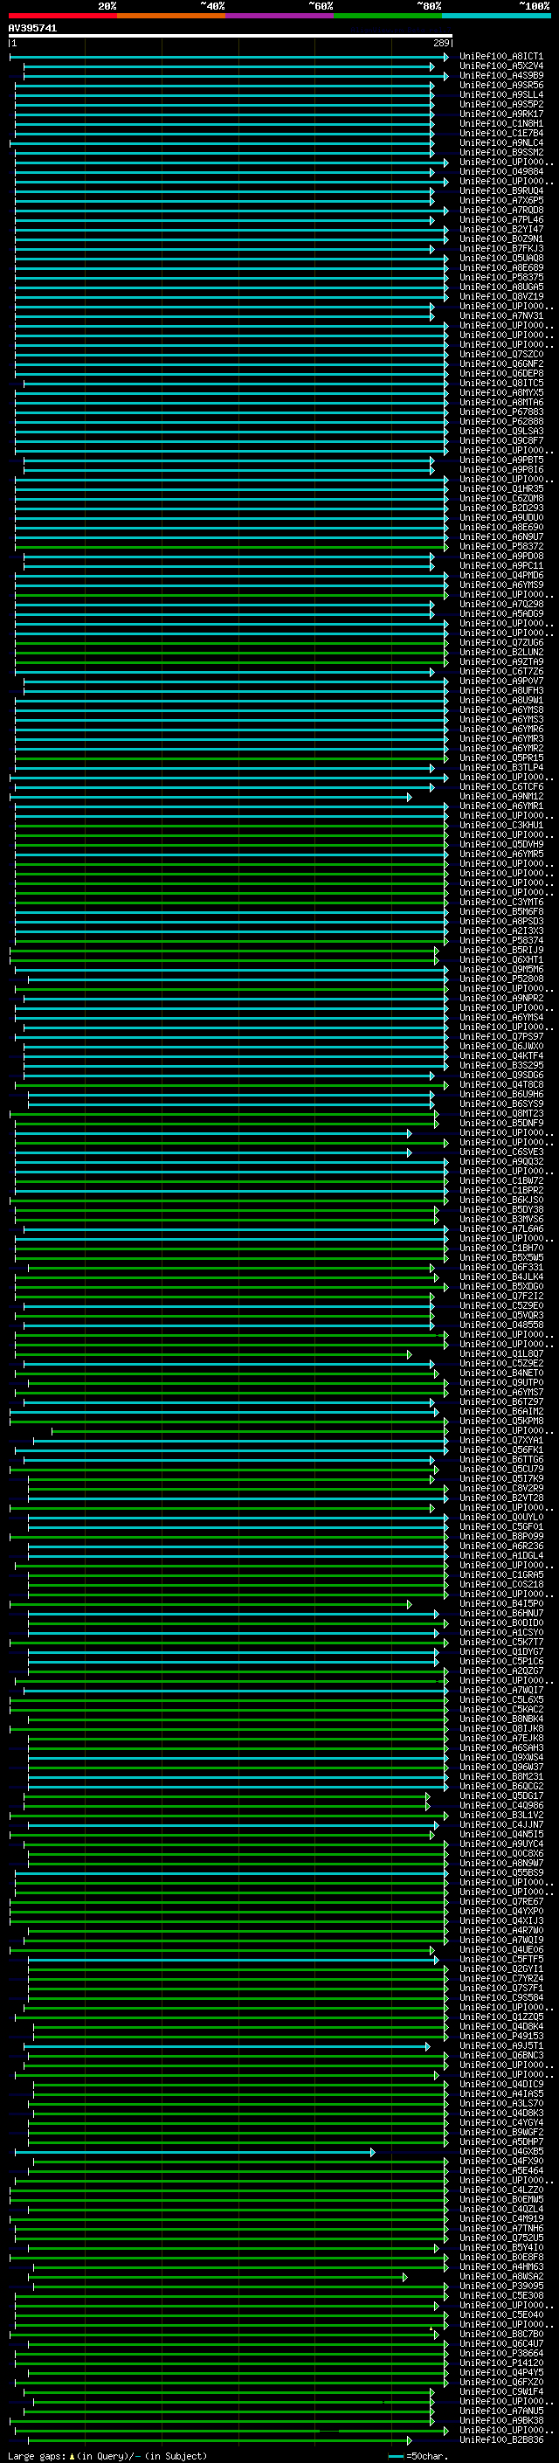Image resolution: width=559 pixels, height=2463 pixels.
Task: Select the UniRef100_O48558 label
Action: pyautogui.click(x=501, y=1325)
